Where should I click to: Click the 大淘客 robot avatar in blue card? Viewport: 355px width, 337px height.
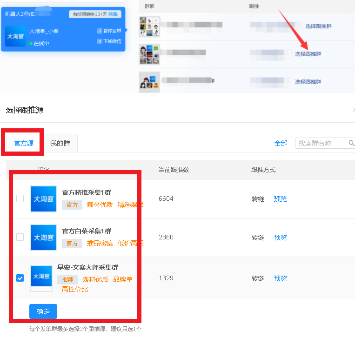point(15,36)
